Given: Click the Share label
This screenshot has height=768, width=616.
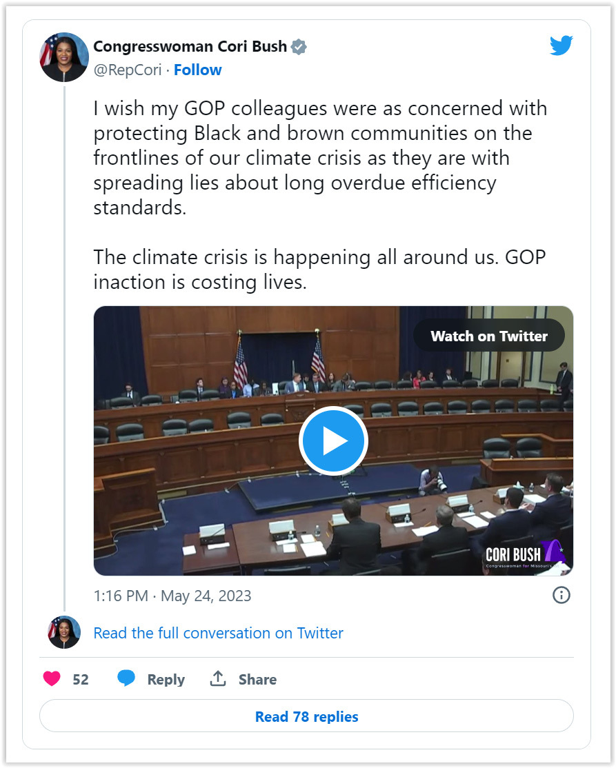Looking at the screenshot, I should (257, 679).
